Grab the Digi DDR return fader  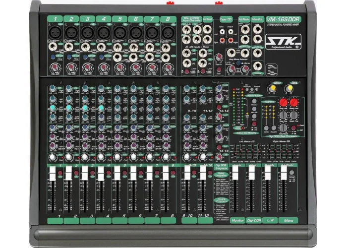pos(251,173)
